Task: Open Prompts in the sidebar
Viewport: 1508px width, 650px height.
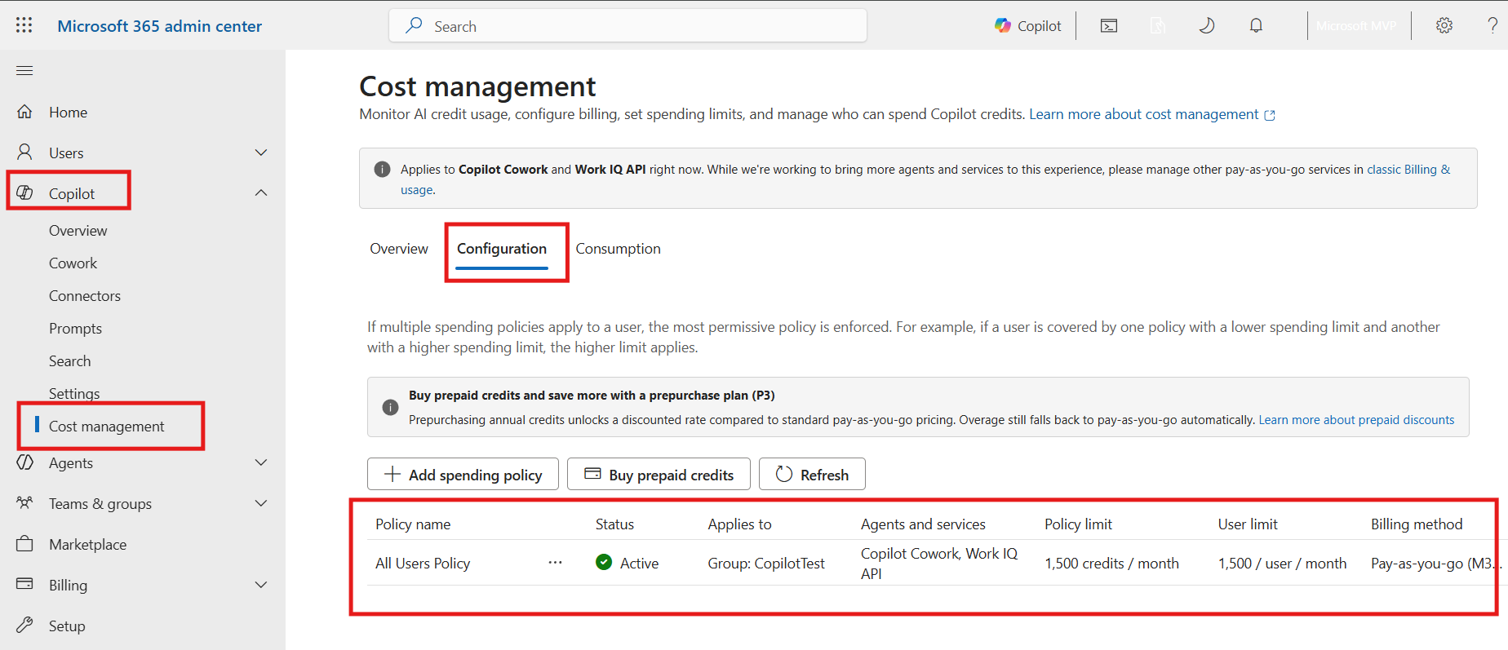Action: (x=76, y=329)
